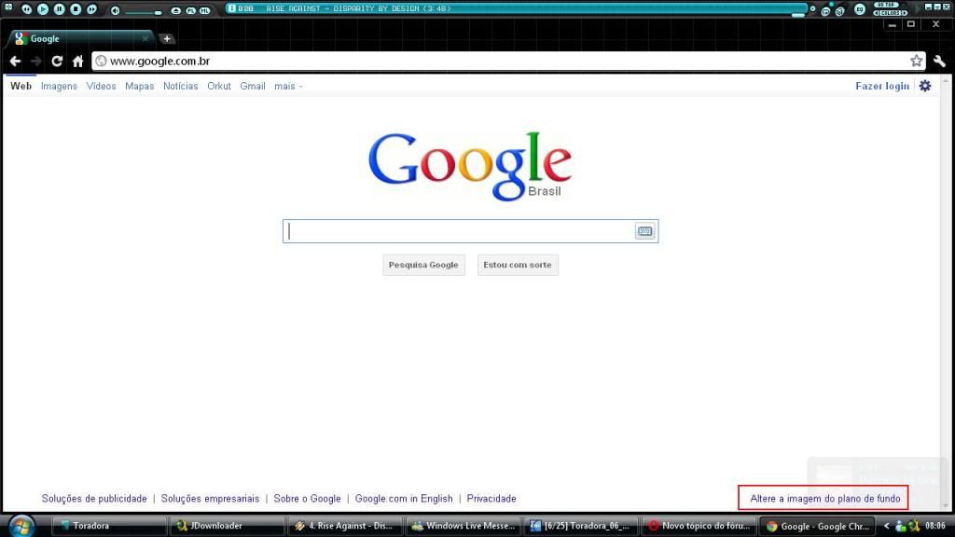Show hidden system tray icons arrow

click(887, 526)
